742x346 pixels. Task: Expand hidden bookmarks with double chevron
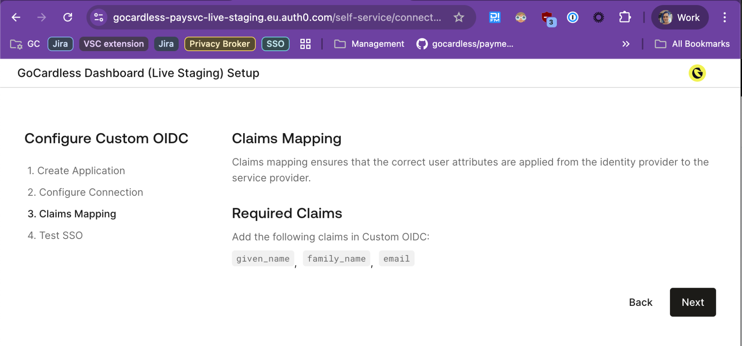626,44
